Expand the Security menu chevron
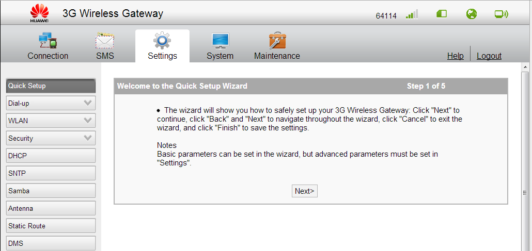Image resolution: width=532 pixels, height=251 pixels. (x=87, y=138)
